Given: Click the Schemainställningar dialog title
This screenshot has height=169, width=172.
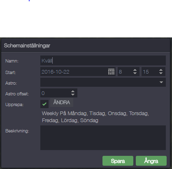Looking at the screenshot, I should pyautogui.click(x=27, y=46).
